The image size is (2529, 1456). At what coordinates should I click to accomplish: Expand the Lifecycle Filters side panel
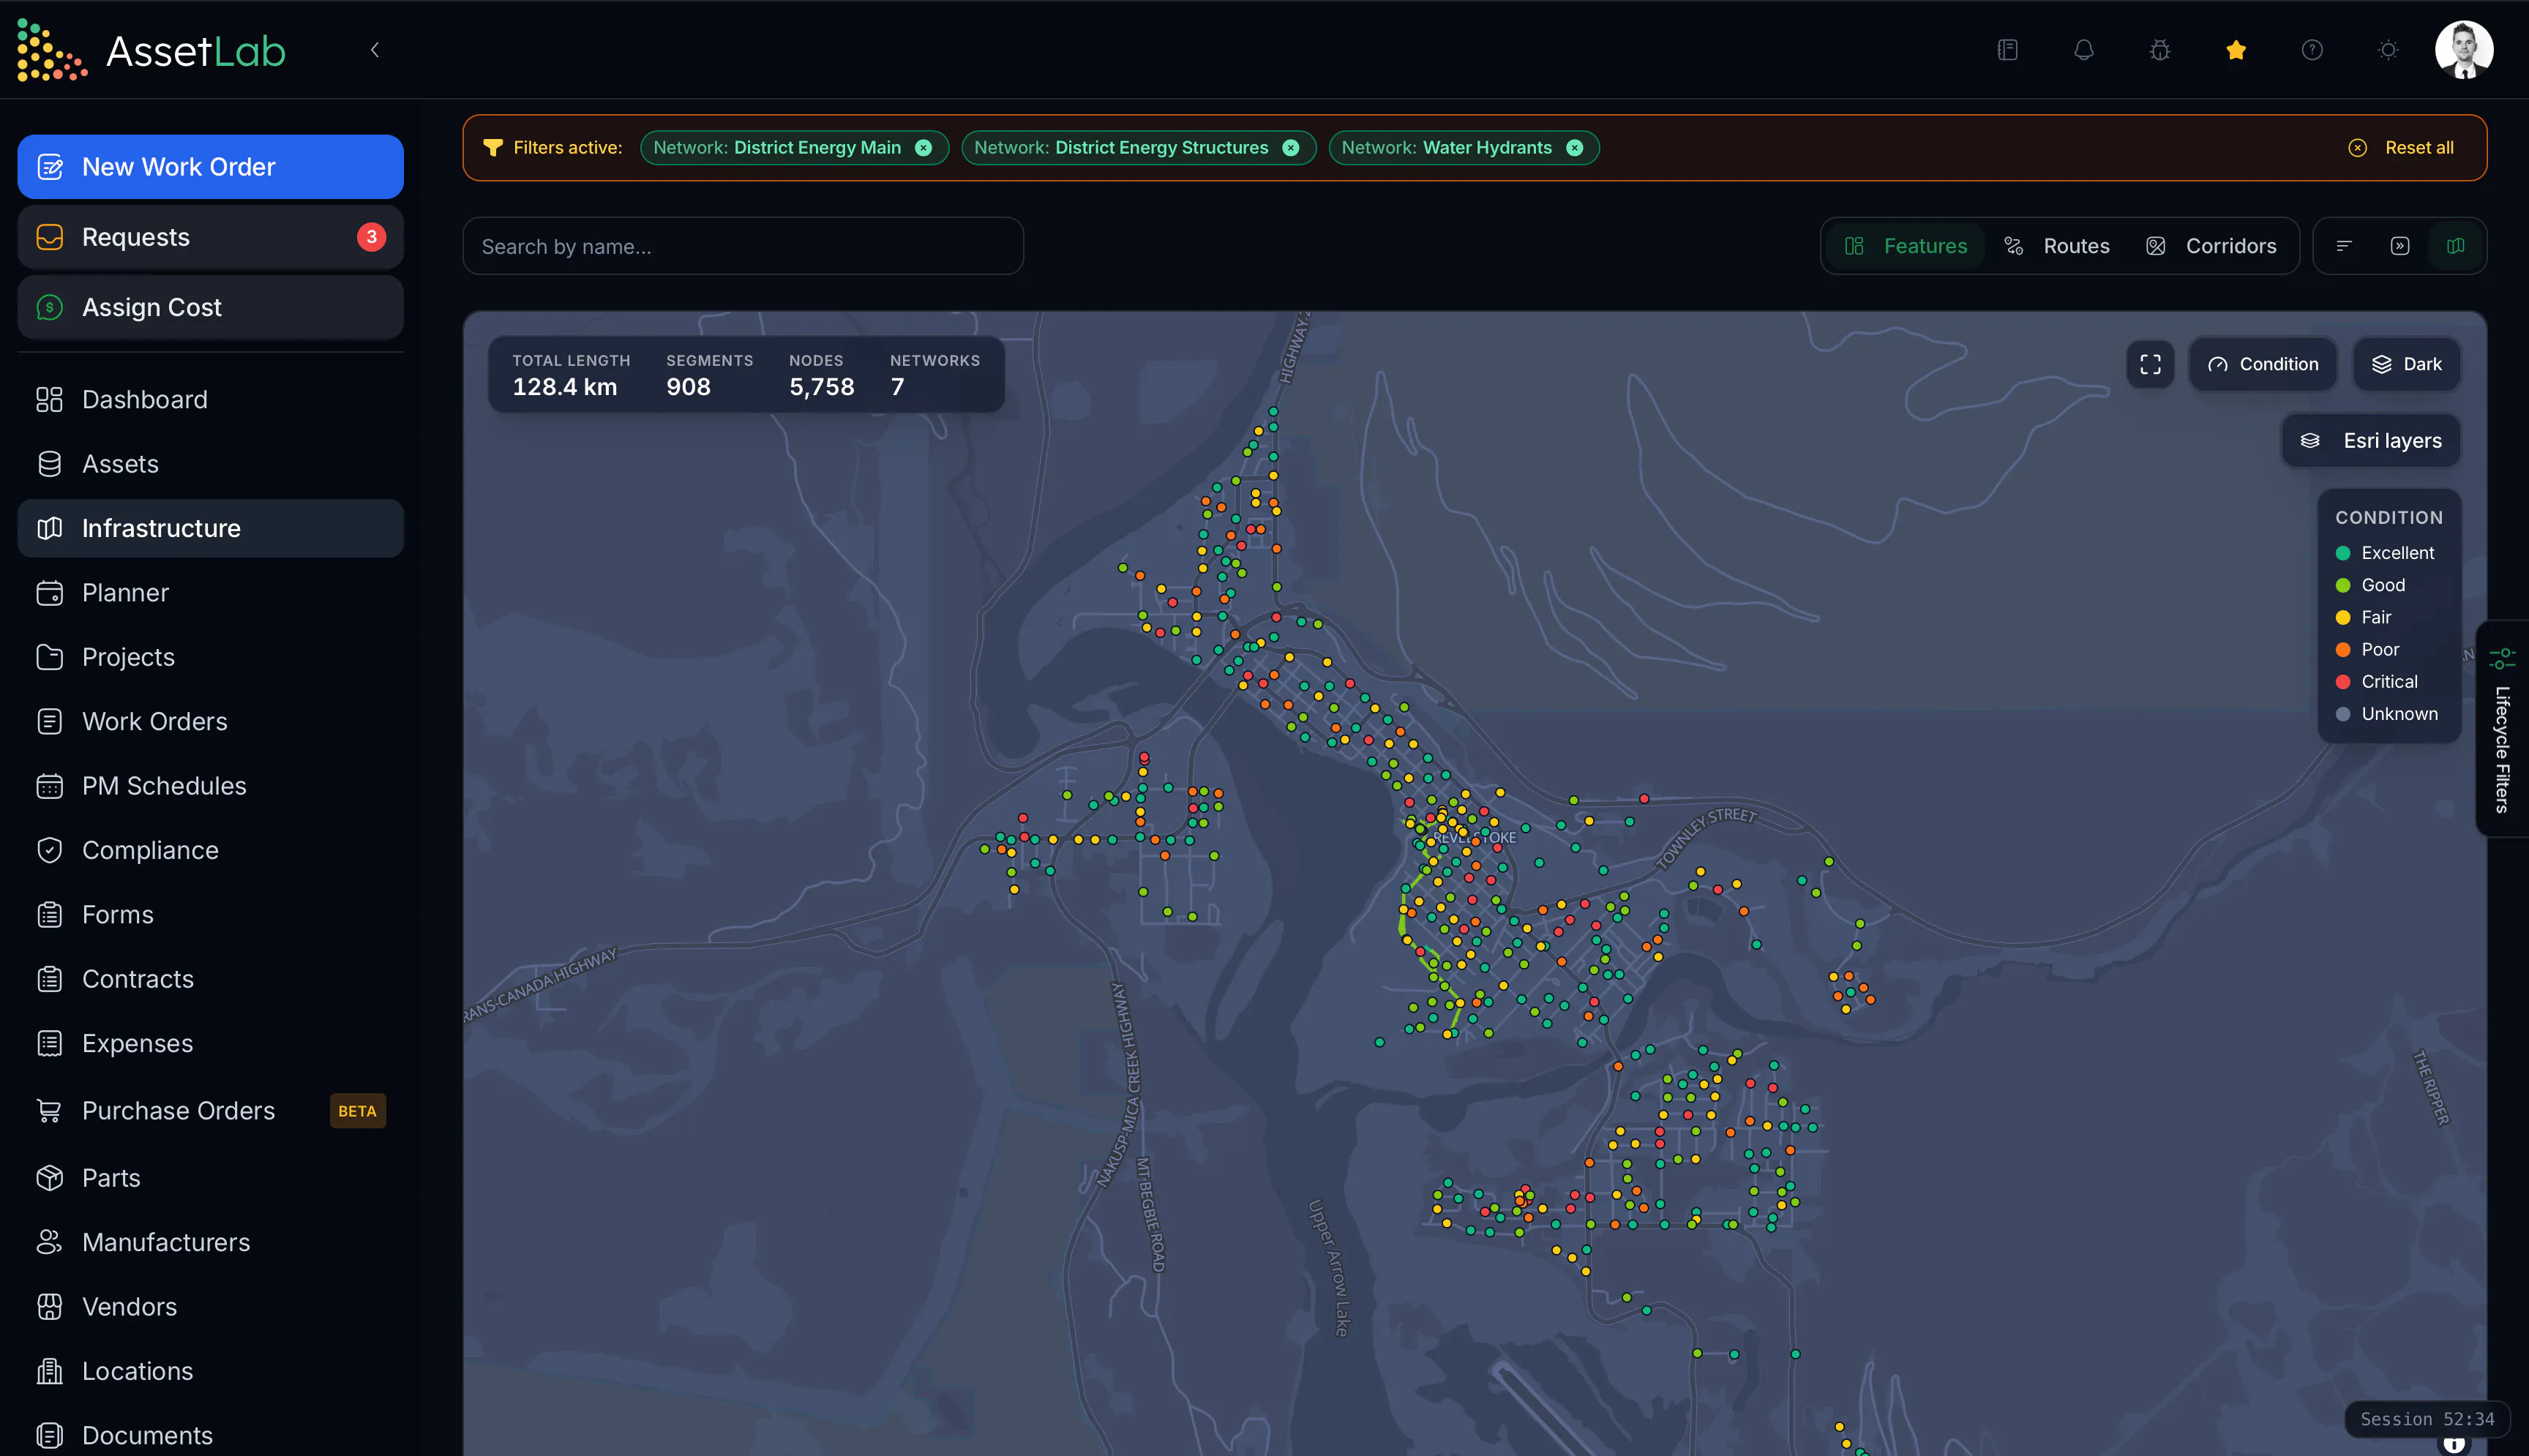2502,729
